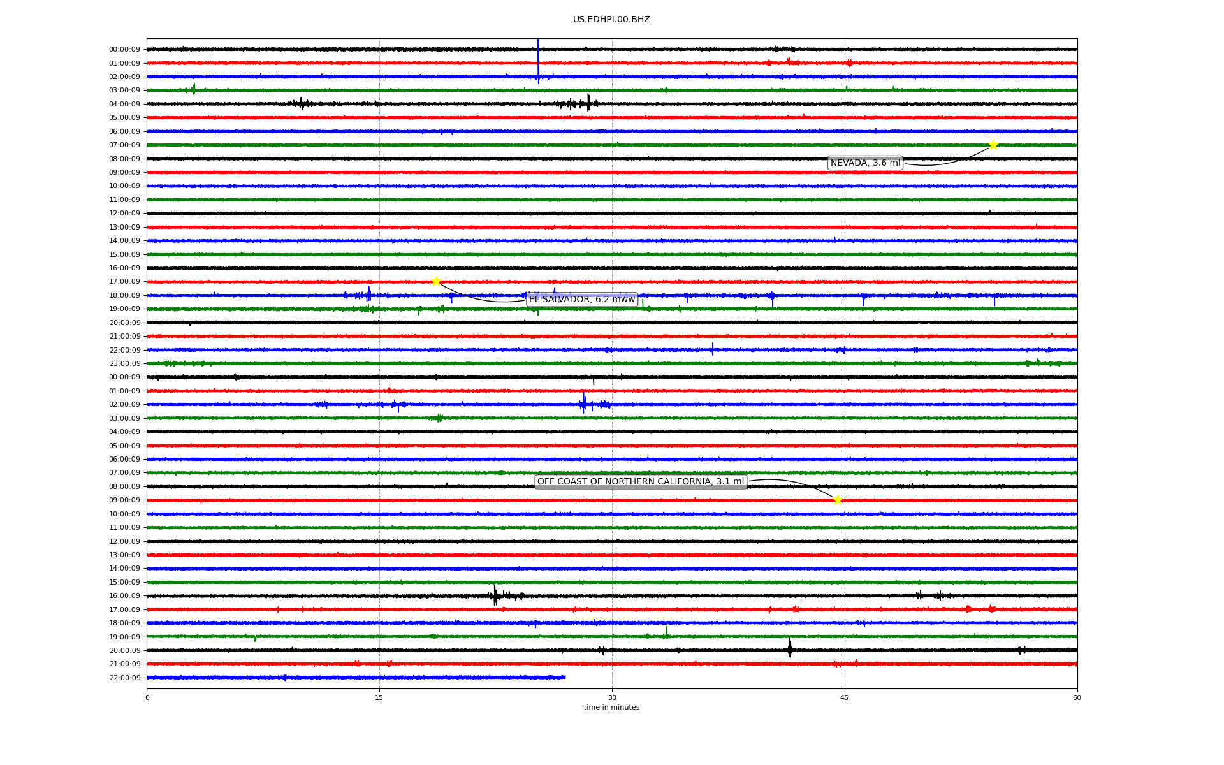Click the end of the final blue trace

click(x=564, y=677)
